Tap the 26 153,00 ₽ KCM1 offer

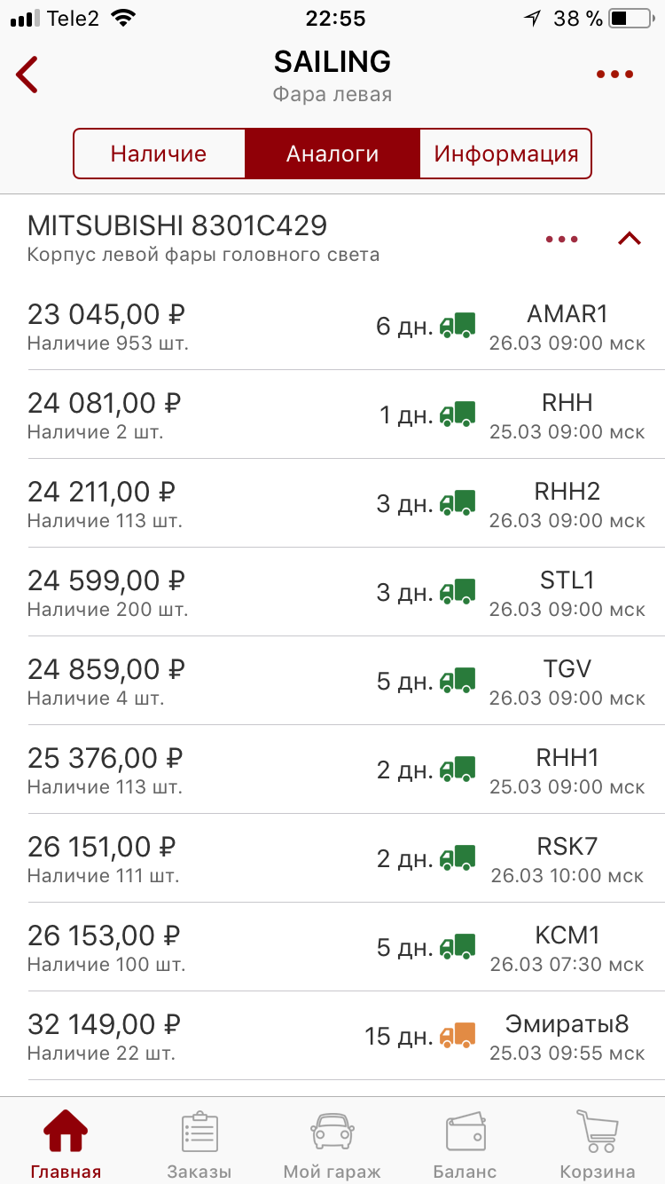tap(332, 947)
